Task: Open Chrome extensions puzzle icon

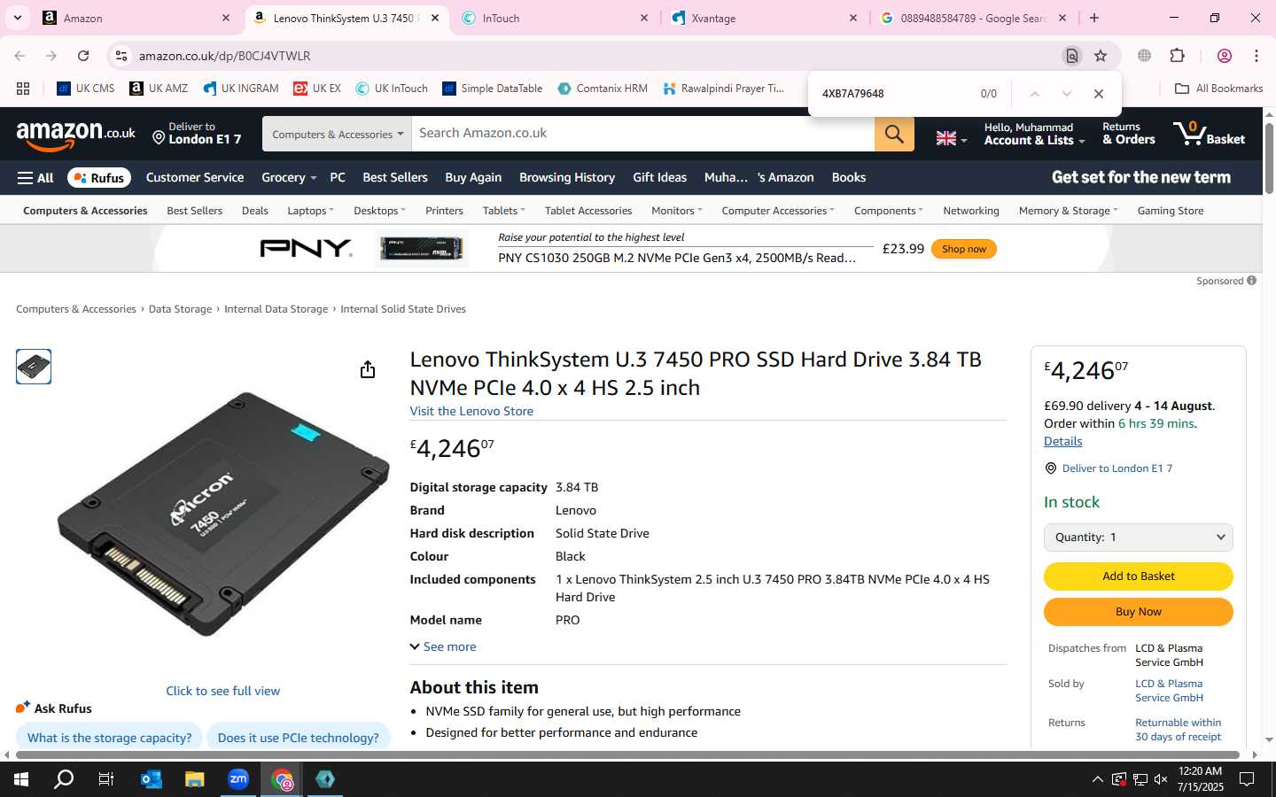Action: pos(1178,56)
